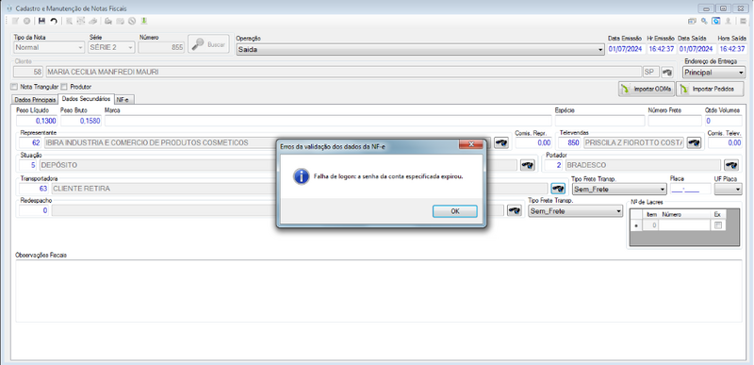754x365 pixels.
Task: Click Transportadora code field 63
Action: (34, 189)
